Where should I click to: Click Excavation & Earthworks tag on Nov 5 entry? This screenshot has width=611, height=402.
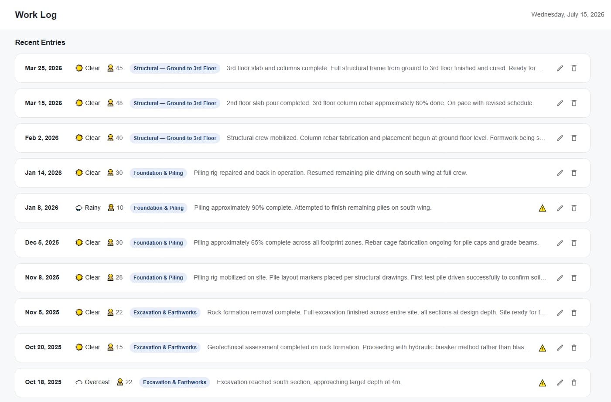pos(165,313)
